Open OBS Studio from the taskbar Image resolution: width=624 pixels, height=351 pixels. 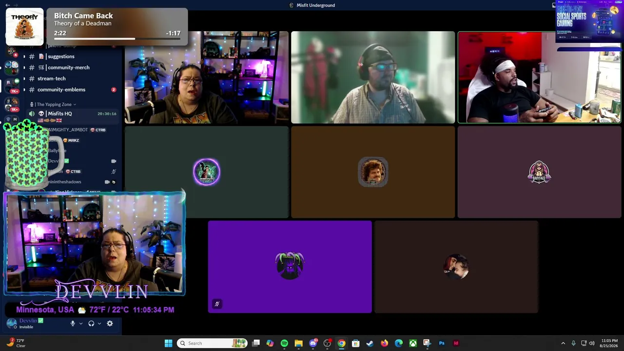point(327,343)
